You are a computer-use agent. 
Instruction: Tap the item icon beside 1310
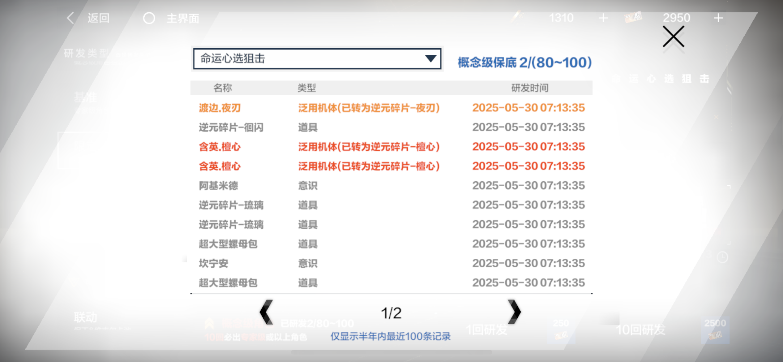tap(517, 16)
